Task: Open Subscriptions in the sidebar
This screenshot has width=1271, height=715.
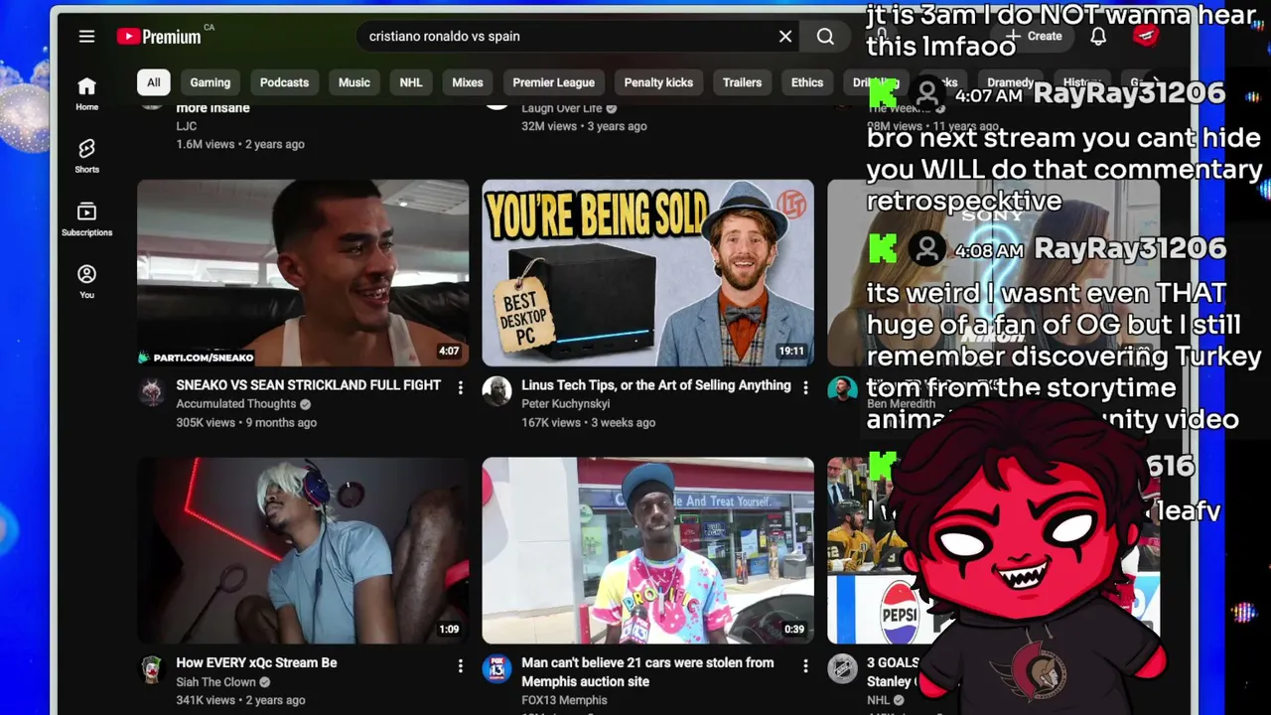Action: [87, 218]
